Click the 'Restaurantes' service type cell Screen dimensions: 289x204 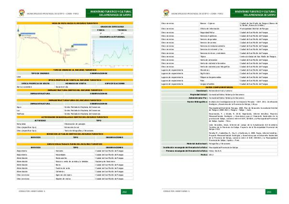pyautogui.click(x=75, y=158)
